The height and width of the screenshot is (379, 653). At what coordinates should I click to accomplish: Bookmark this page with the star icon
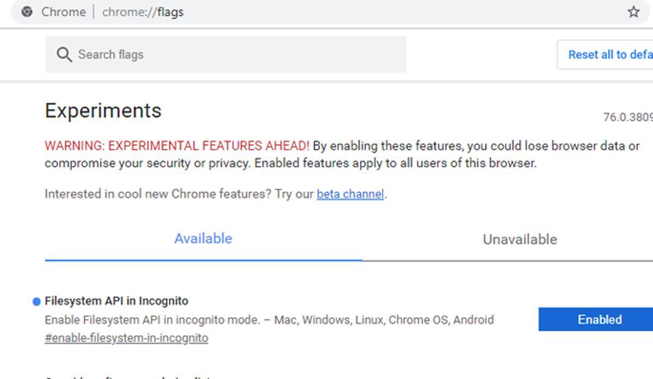[633, 12]
